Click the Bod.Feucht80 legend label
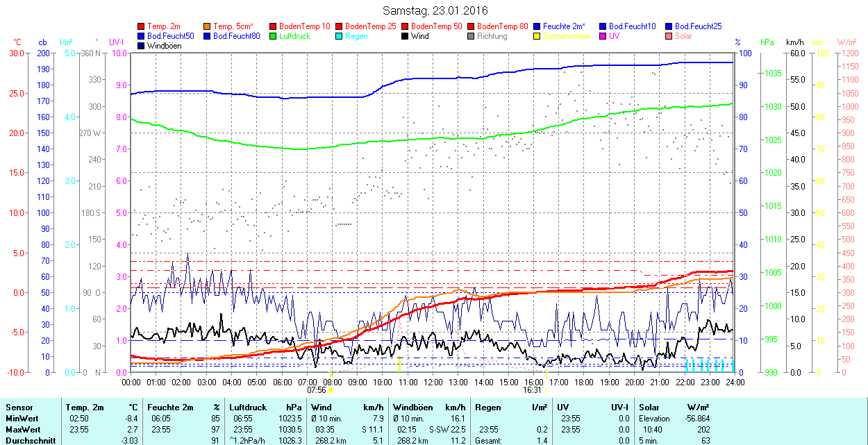 coord(237,36)
